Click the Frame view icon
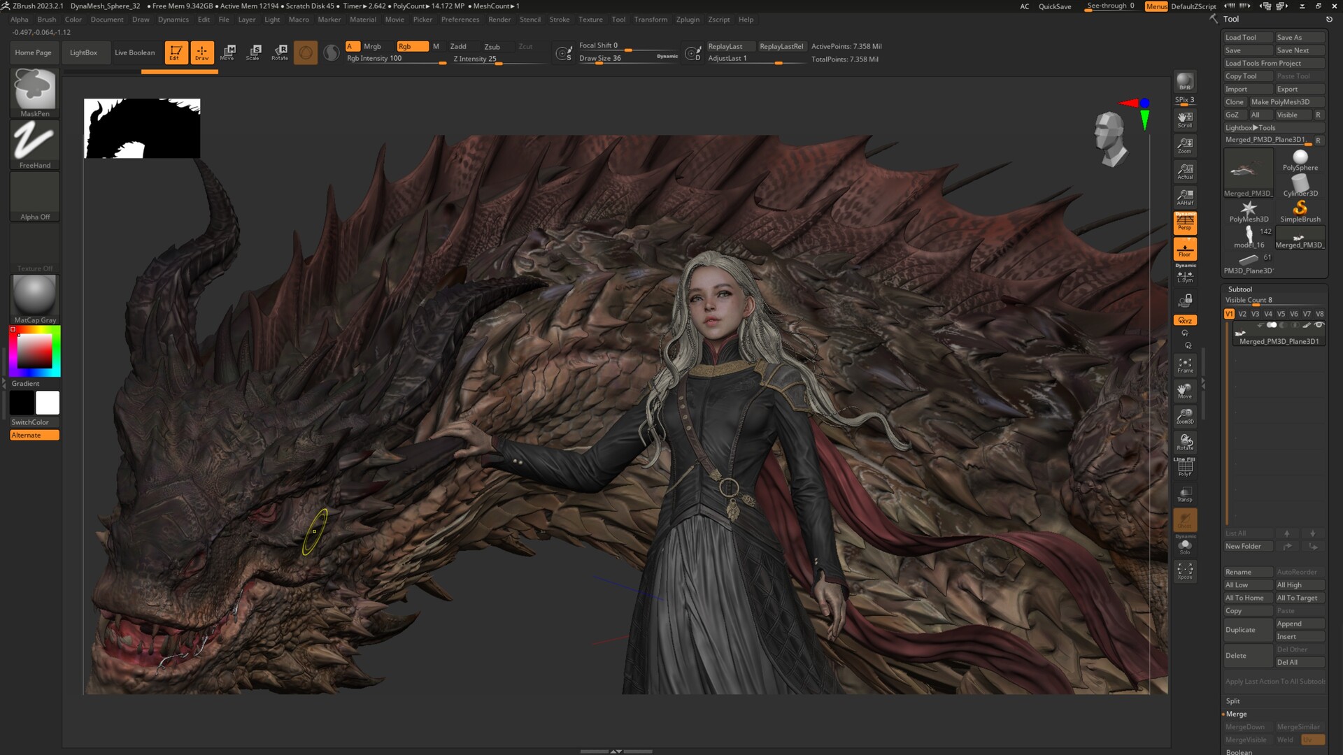The image size is (1343, 755). (1184, 365)
